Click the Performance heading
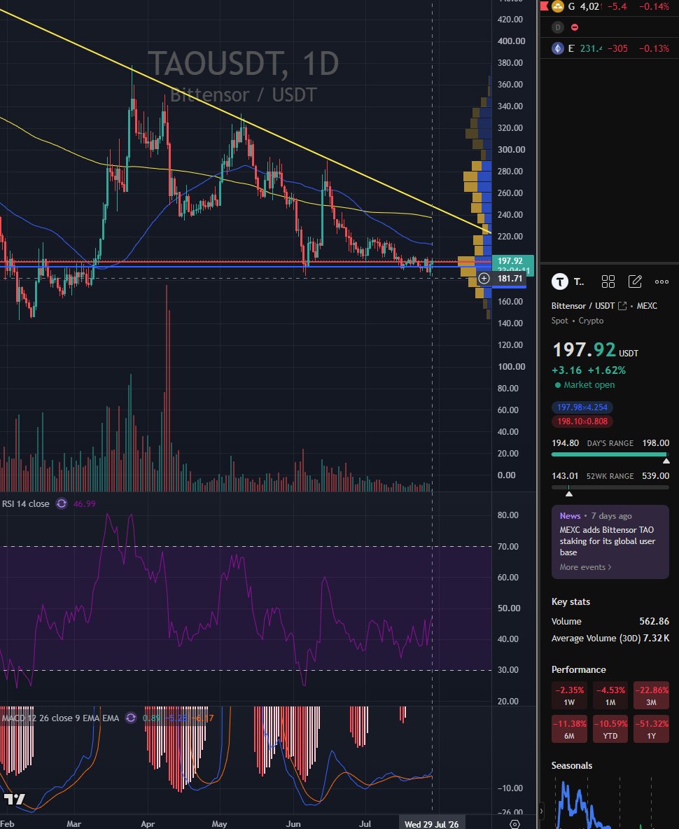 pos(579,670)
